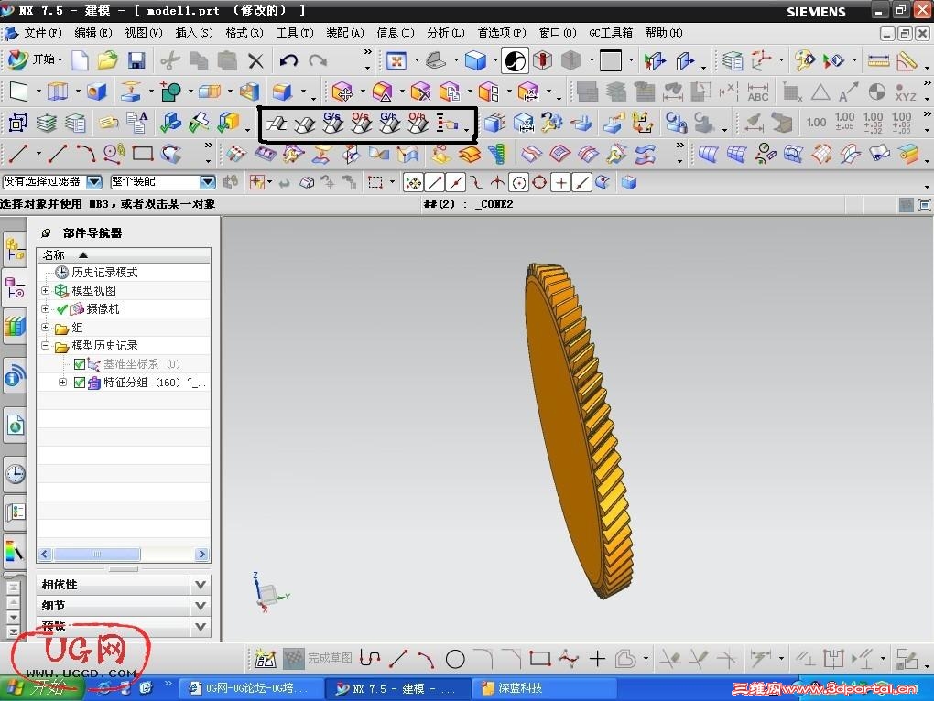This screenshot has width=934, height=701.
Task: Open the 工具(T) menu
Action: tap(294, 33)
